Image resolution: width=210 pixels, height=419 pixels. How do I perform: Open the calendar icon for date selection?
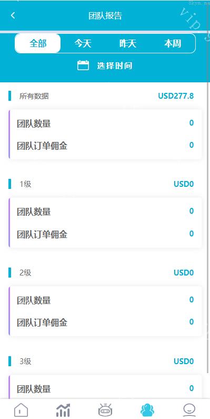click(x=83, y=65)
